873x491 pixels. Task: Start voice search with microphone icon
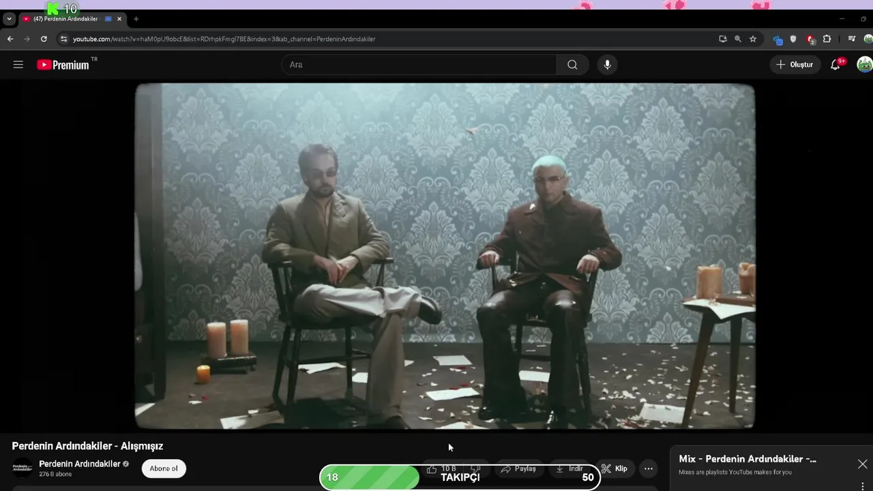[x=607, y=65]
